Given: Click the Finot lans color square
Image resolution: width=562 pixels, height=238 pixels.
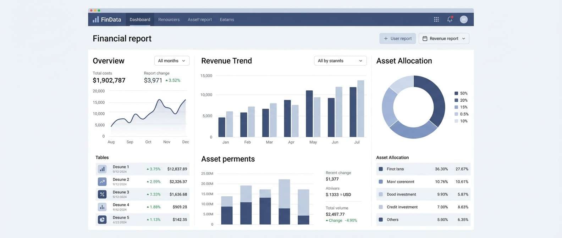Looking at the screenshot, I should coord(381,169).
